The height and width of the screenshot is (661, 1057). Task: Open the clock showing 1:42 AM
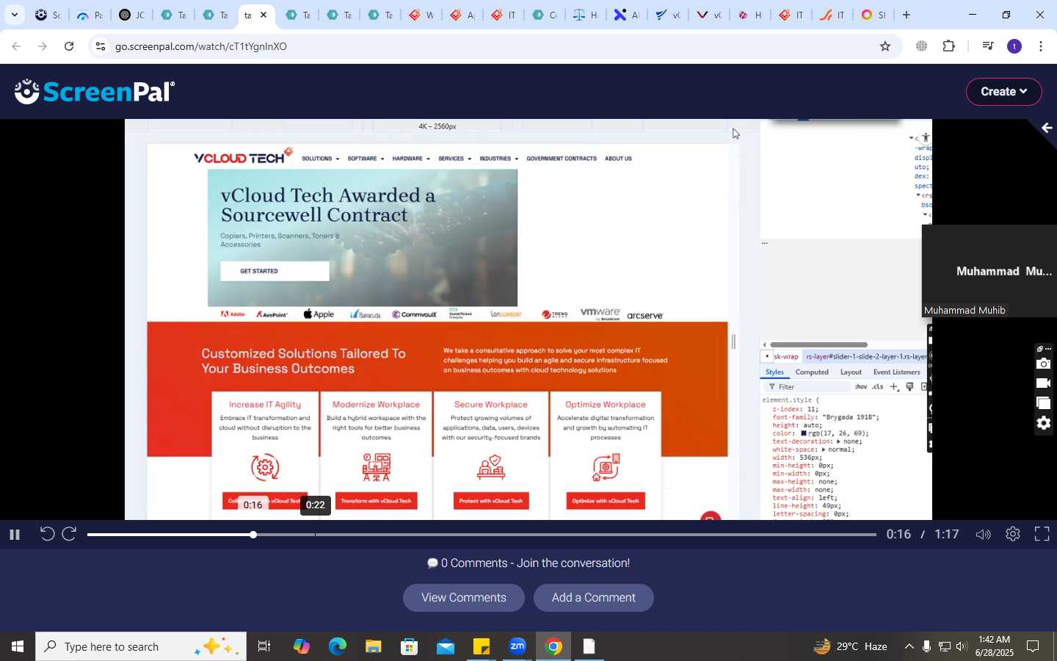point(995,646)
